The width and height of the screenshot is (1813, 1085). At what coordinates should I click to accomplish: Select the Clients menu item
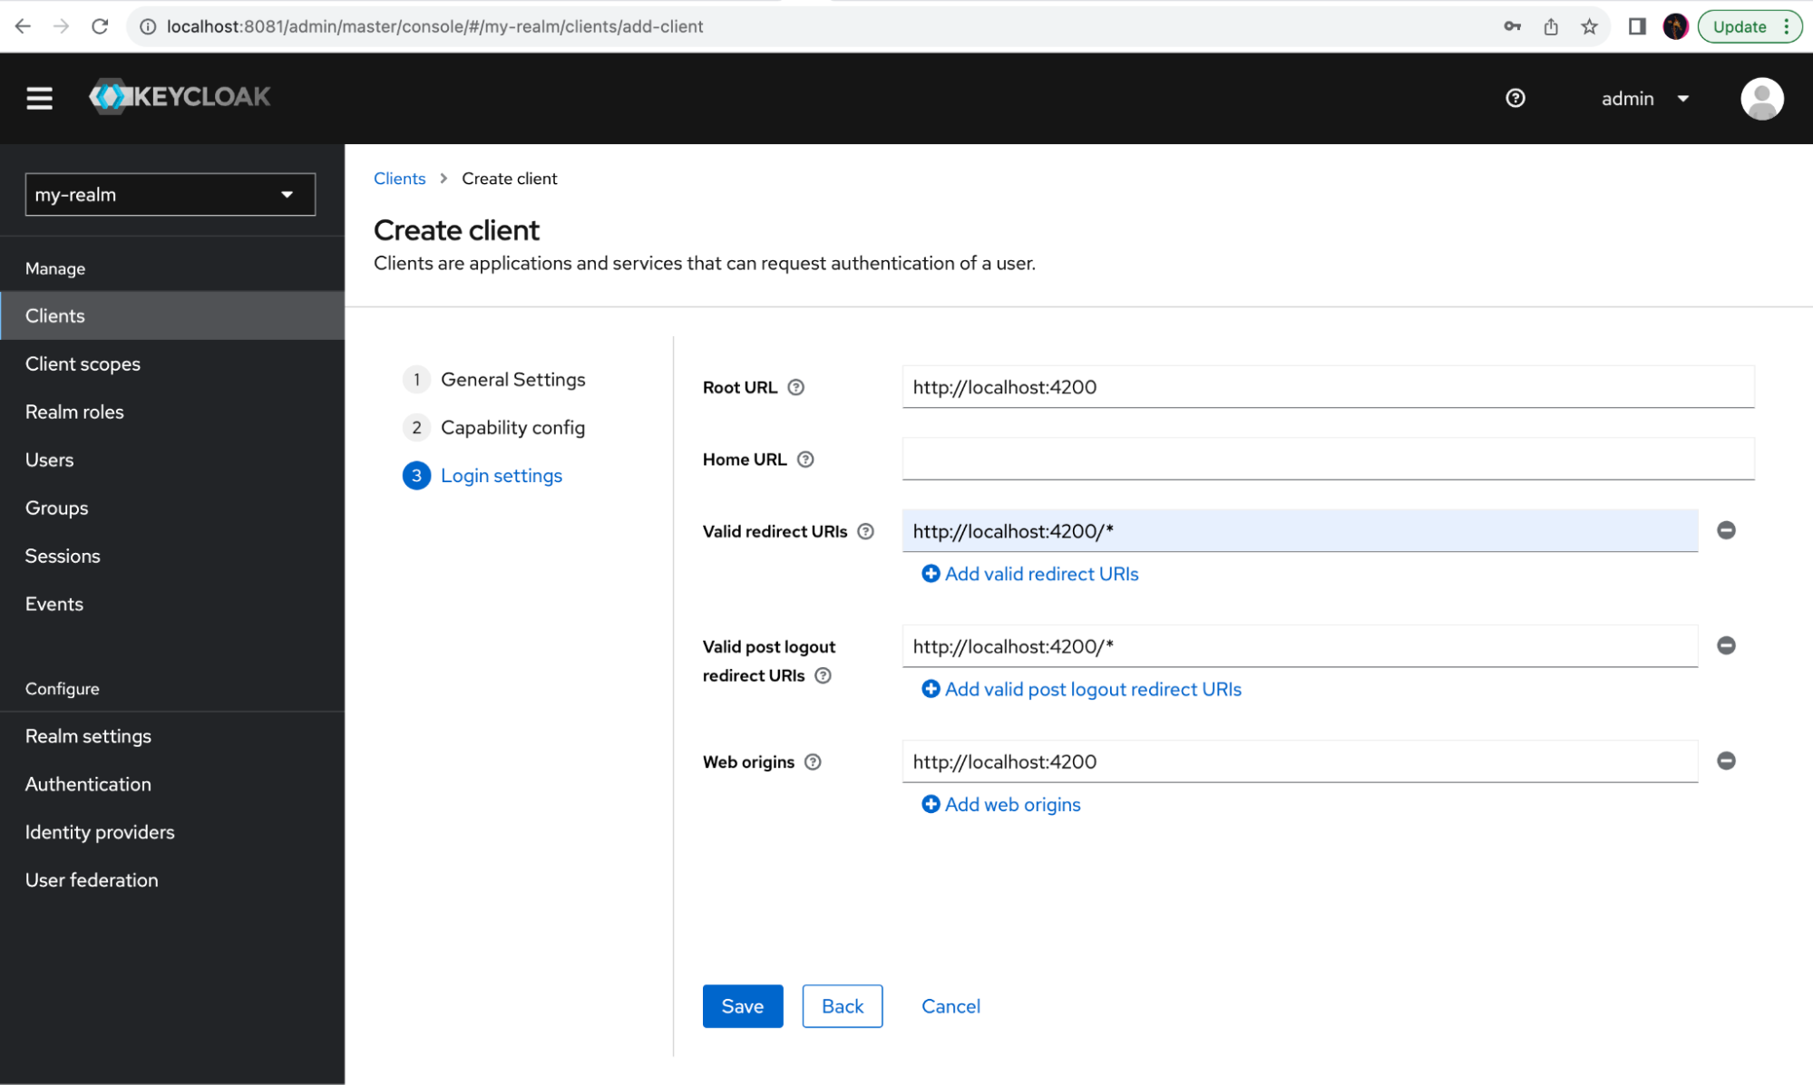(x=54, y=315)
